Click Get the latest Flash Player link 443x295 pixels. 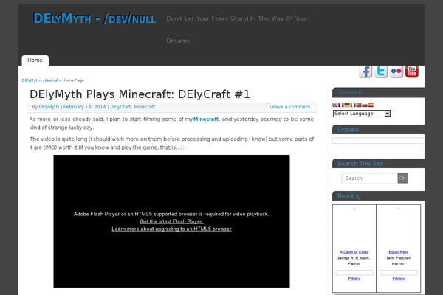click(171, 221)
